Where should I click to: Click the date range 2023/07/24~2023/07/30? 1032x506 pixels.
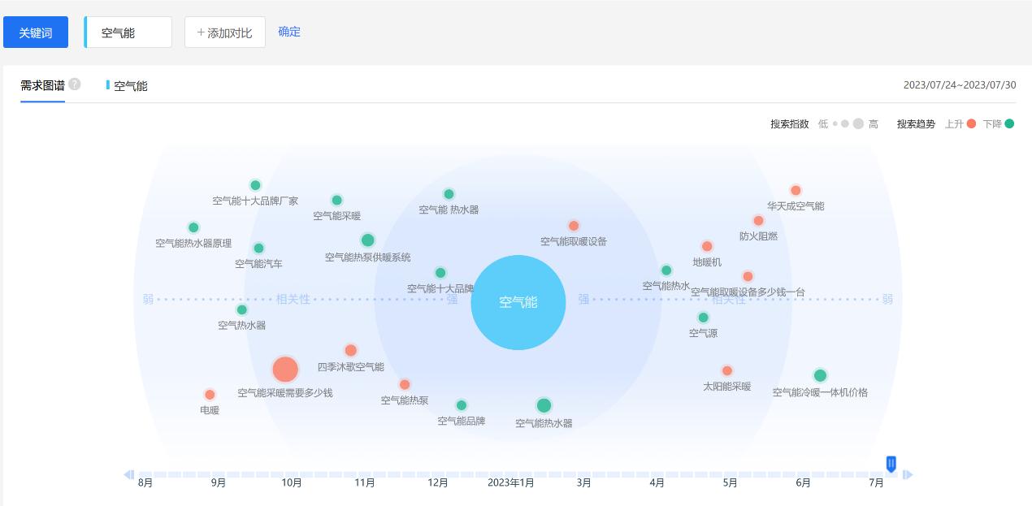(x=960, y=85)
